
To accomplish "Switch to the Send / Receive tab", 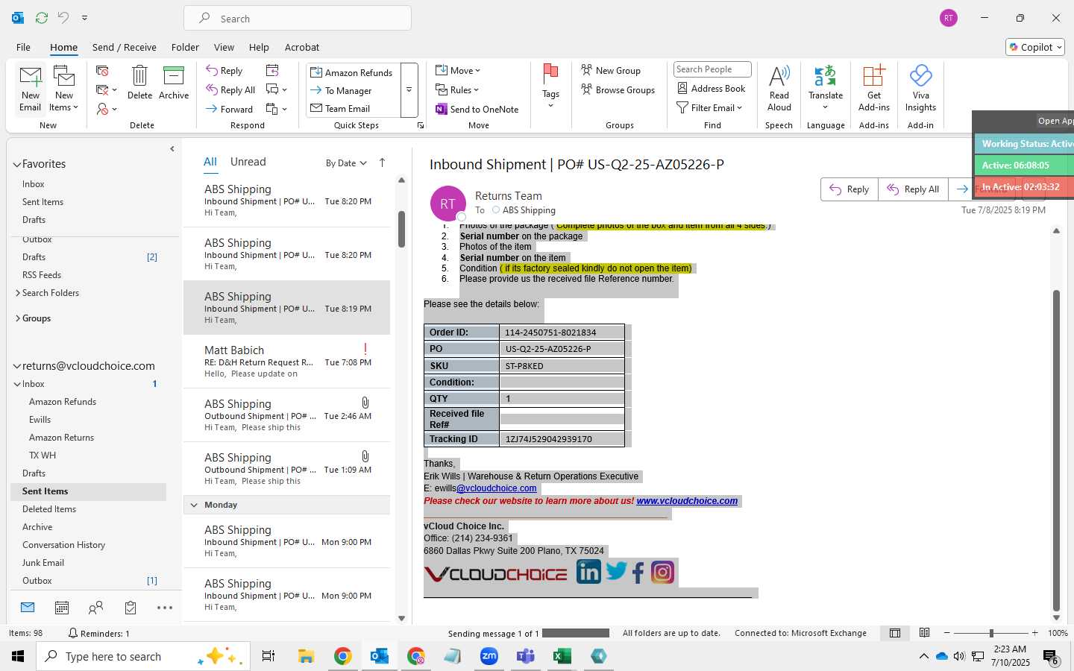I will [x=125, y=47].
